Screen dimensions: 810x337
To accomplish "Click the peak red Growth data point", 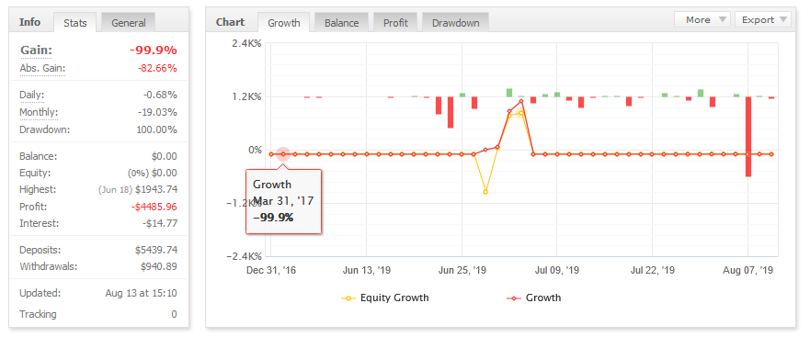I will tap(521, 101).
